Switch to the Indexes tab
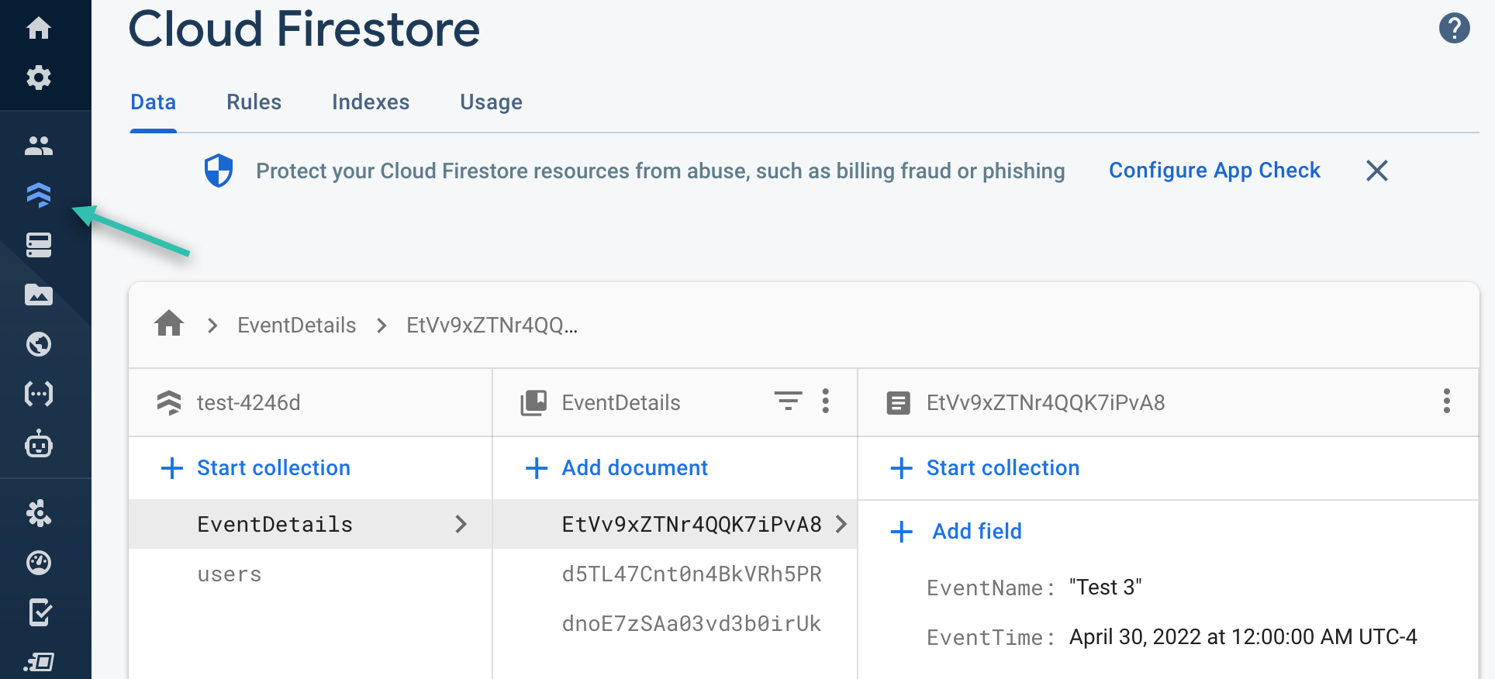 point(371,102)
